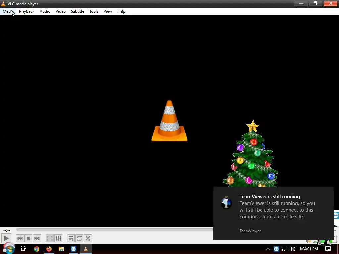The height and width of the screenshot is (254, 339).
Task: Open network status tray icon
Action: [284, 249]
